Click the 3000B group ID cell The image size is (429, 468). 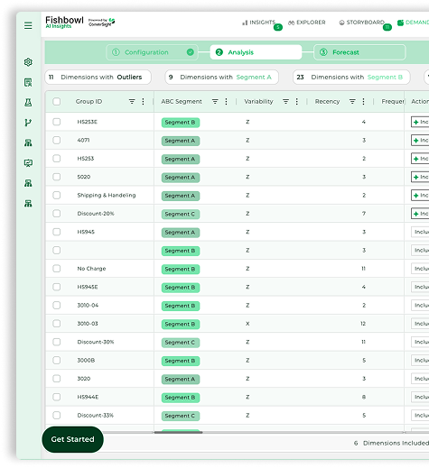(86, 360)
